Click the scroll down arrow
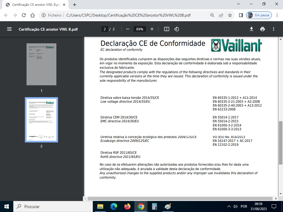 click(x=281, y=194)
